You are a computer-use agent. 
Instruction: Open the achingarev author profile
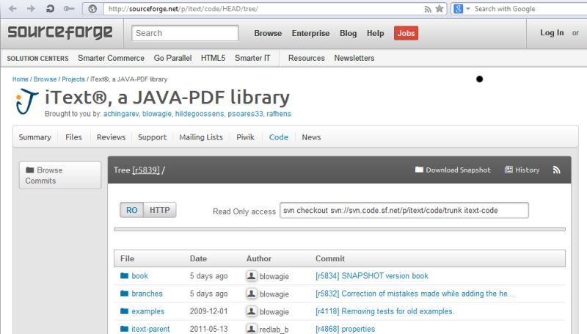120,114
